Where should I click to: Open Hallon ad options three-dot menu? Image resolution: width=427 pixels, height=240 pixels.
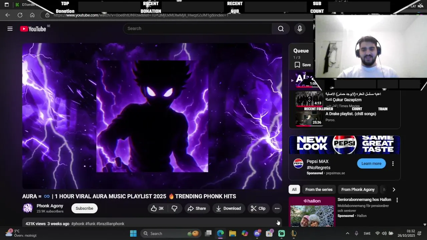click(x=397, y=200)
